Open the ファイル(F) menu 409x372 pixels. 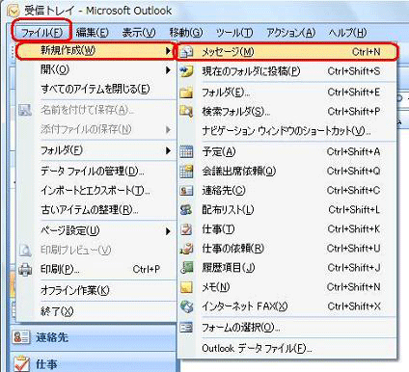pos(41,33)
